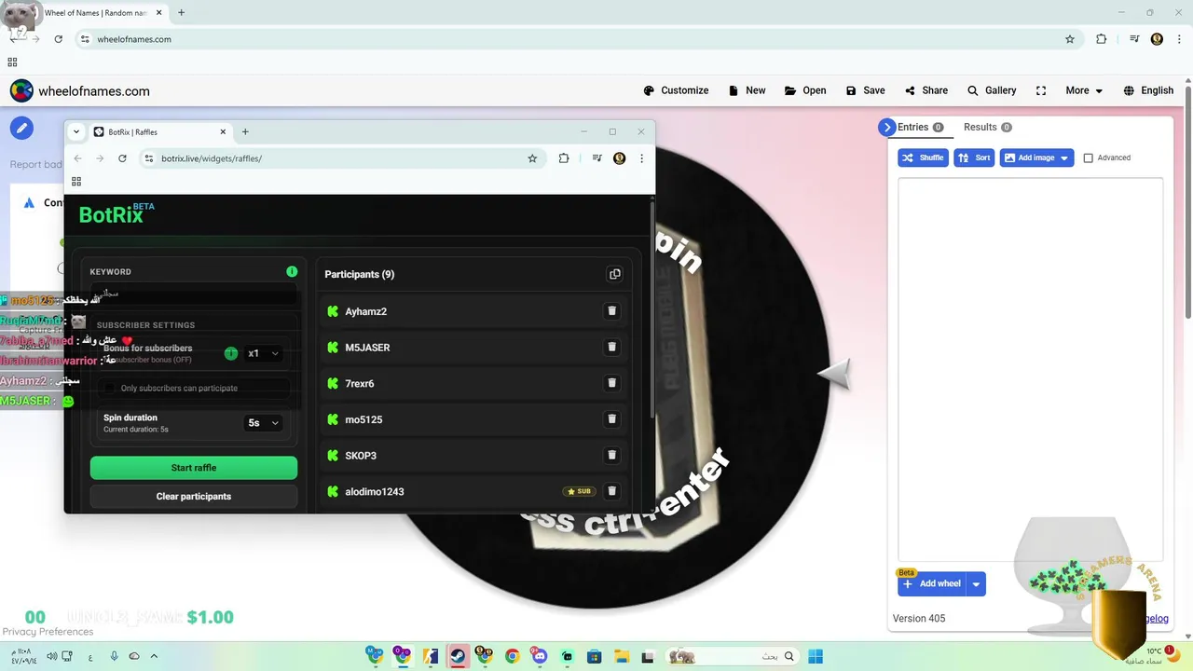The height and width of the screenshot is (671, 1193).
Task: Click the wheel pointer arrow
Action: pyautogui.click(x=835, y=375)
